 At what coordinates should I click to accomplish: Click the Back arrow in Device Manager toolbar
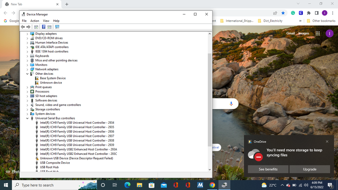pyautogui.click(x=23, y=27)
